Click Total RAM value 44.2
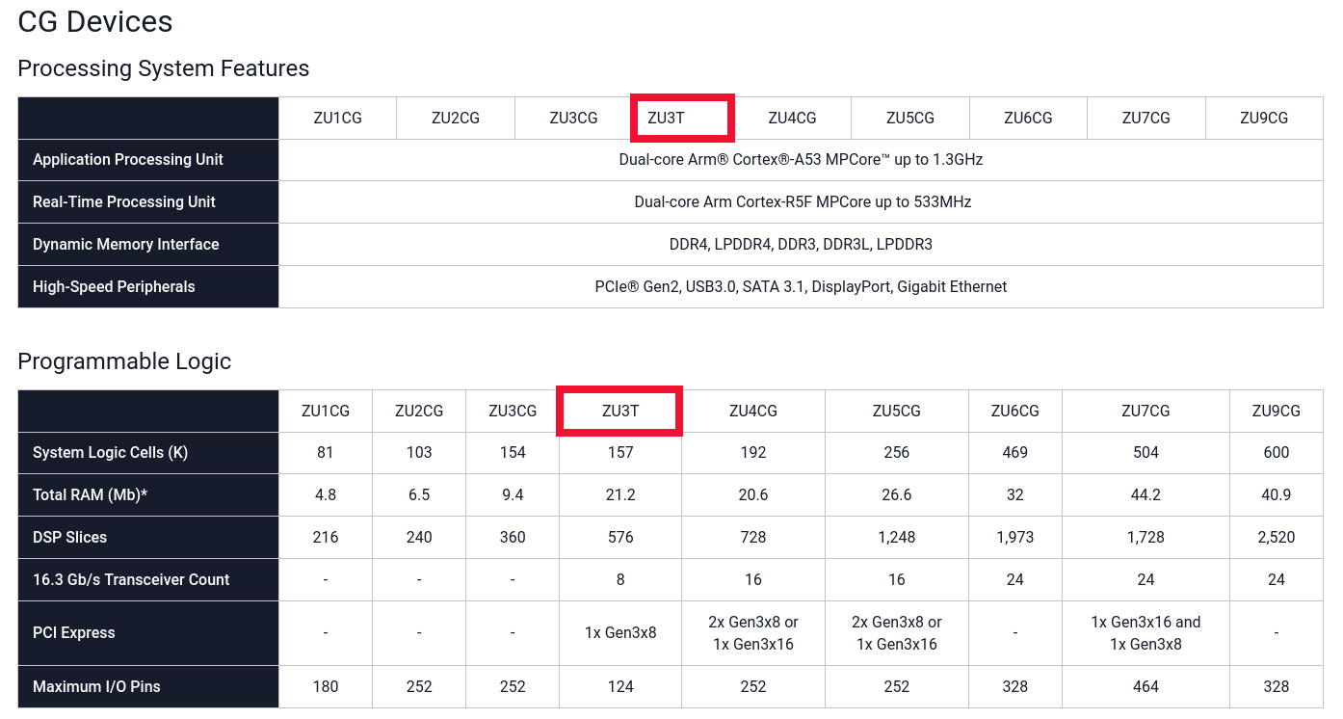This screenshot has height=719, width=1343. pyautogui.click(x=1145, y=495)
